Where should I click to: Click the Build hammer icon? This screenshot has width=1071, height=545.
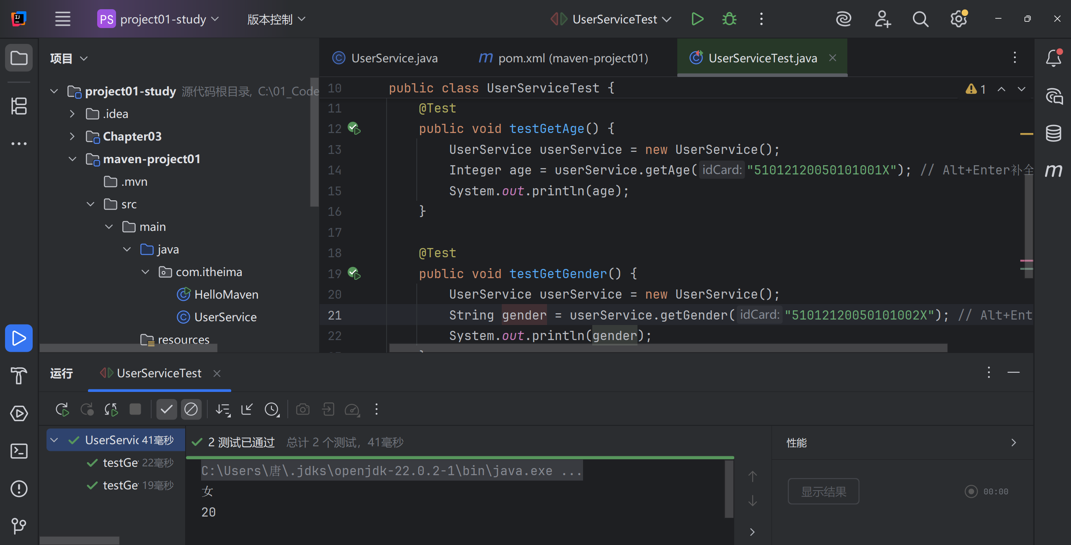coord(19,375)
